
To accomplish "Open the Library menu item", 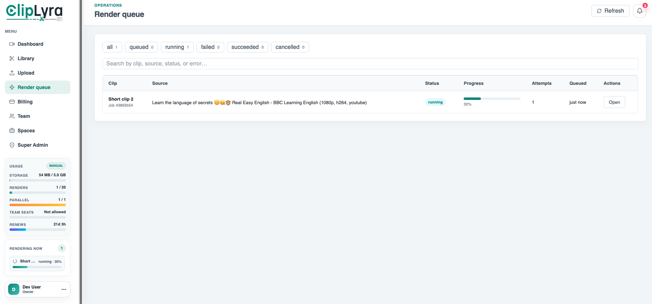I will [38, 58].
